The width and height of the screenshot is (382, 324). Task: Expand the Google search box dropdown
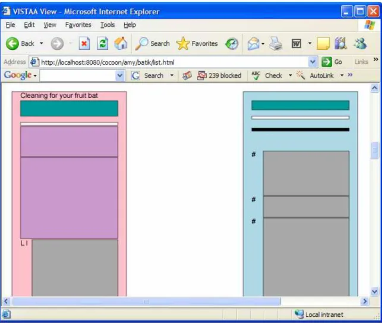pyautogui.click(x=119, y=75)
